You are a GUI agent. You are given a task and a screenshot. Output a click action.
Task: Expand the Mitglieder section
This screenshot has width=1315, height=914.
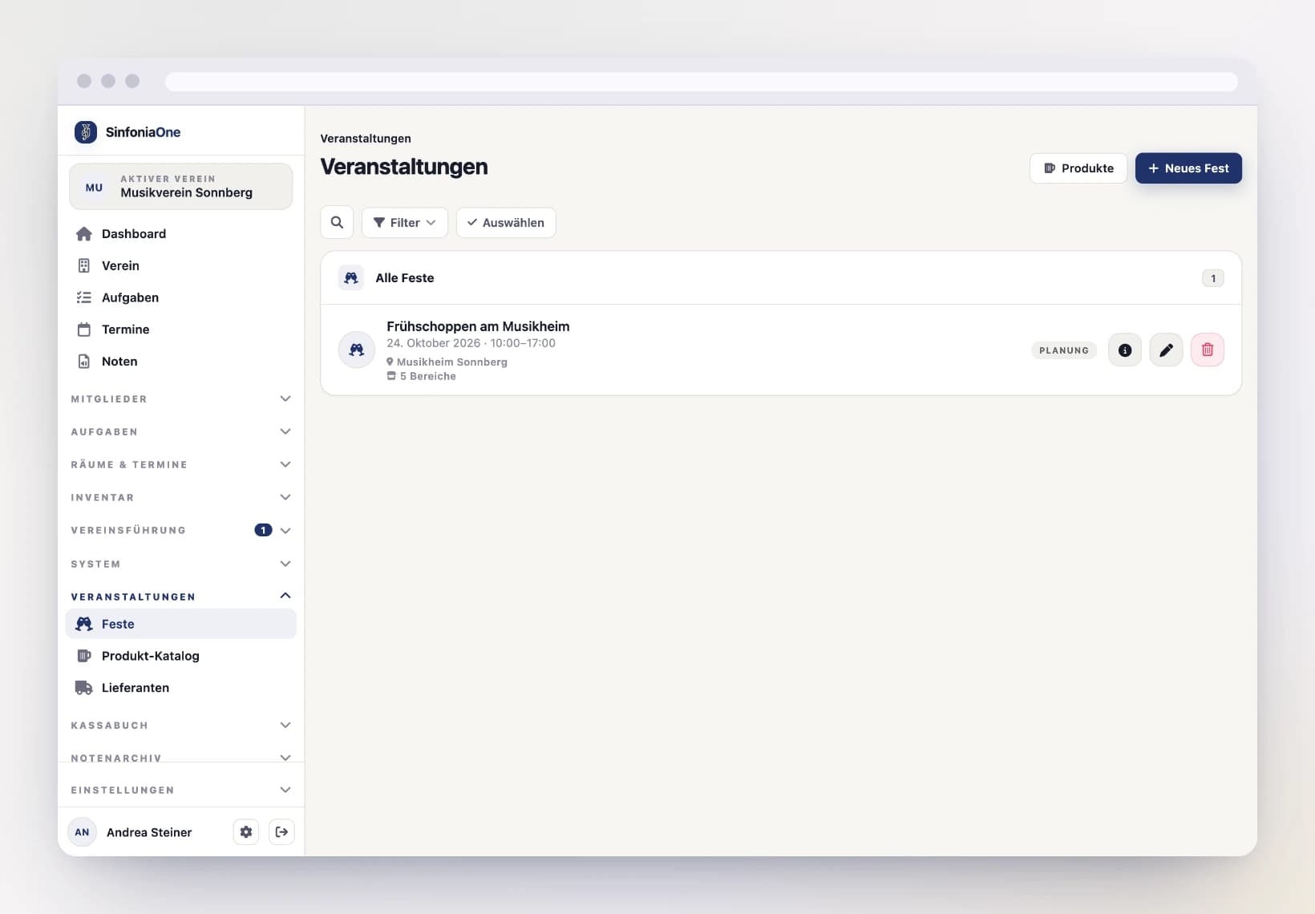[180, 399]
